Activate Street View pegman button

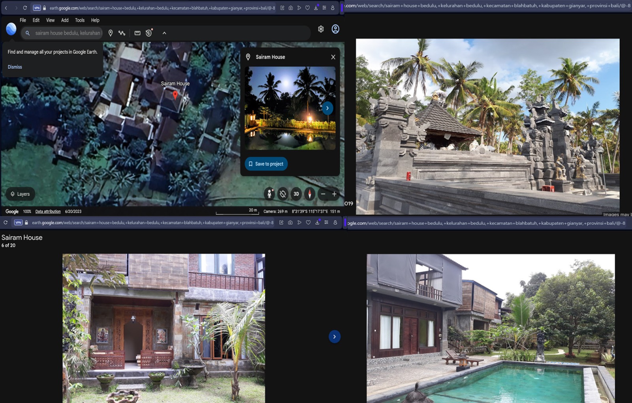point(269,194)
